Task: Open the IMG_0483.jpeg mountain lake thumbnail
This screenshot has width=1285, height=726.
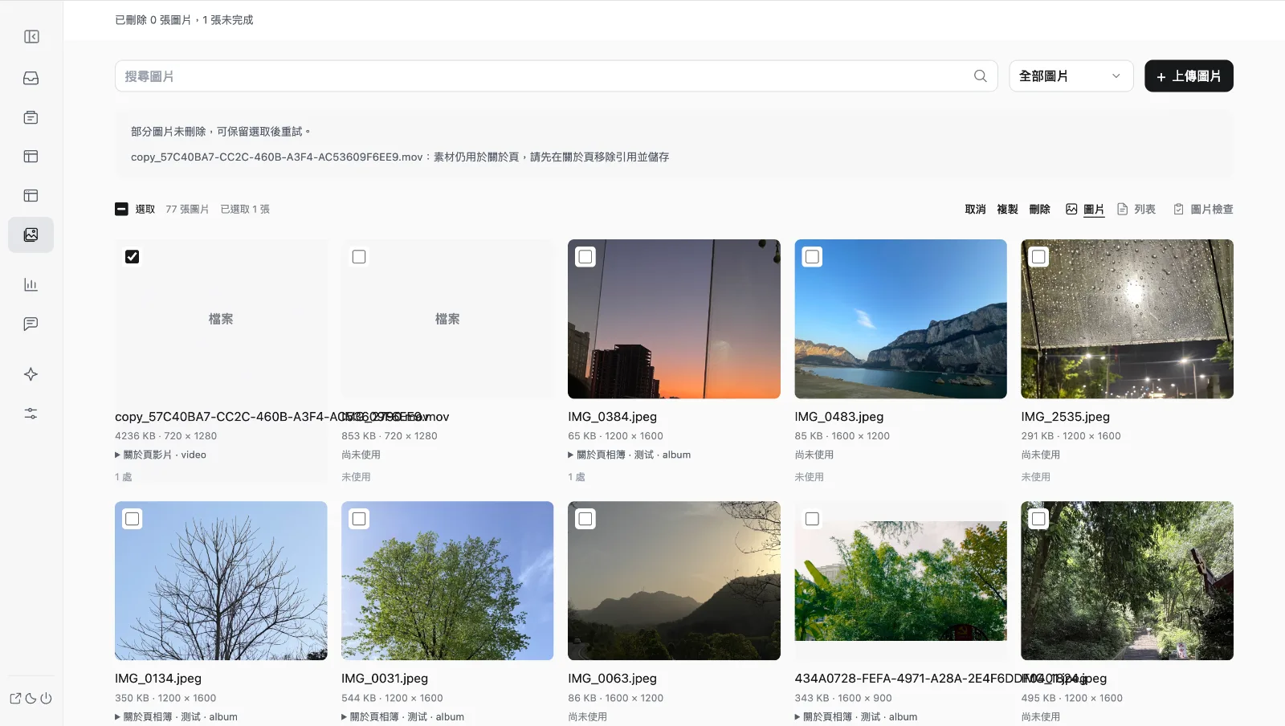Action: 900,319
